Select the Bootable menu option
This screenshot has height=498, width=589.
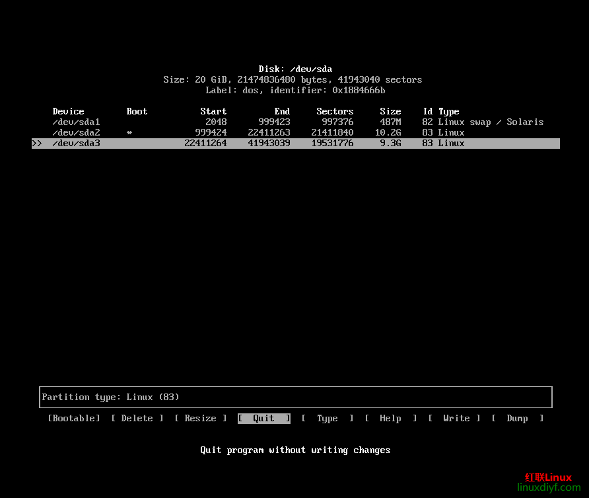74,418
